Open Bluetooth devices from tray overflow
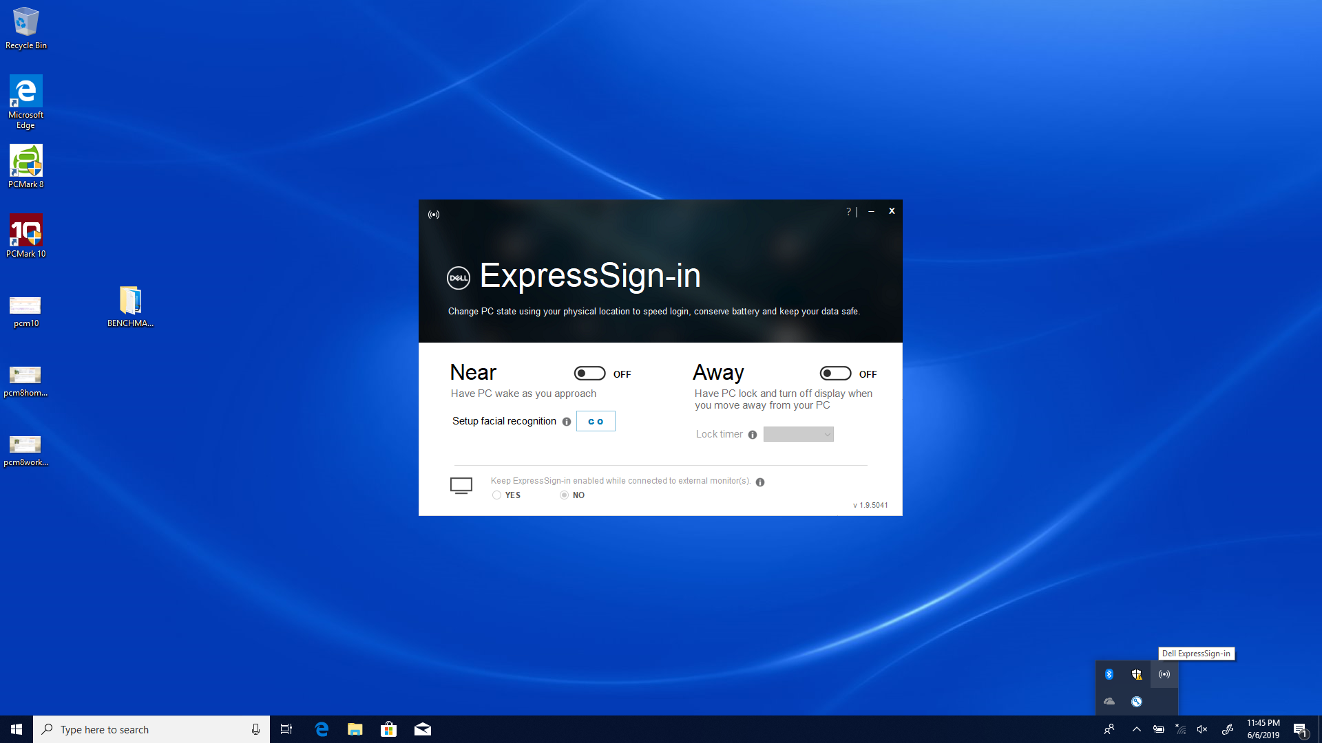 tap(1109, 674)
